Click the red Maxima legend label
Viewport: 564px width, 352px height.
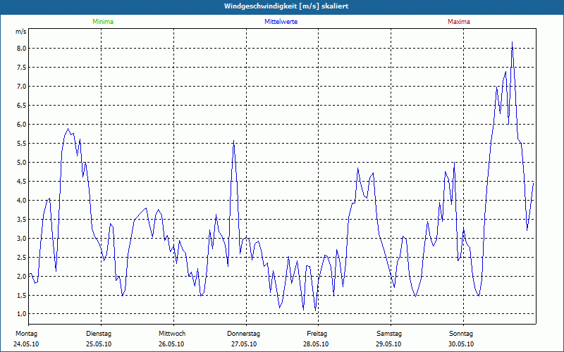point(459,22)
